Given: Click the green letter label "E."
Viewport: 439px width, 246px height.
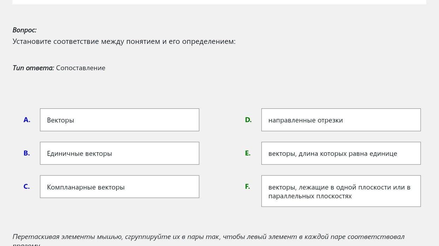Looking at the screenshot, I should (x=248, y=153).
